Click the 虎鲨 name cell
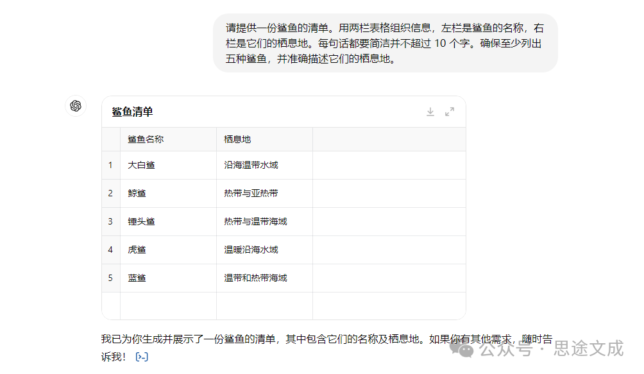The image size is (644, 374). point(137,250)
